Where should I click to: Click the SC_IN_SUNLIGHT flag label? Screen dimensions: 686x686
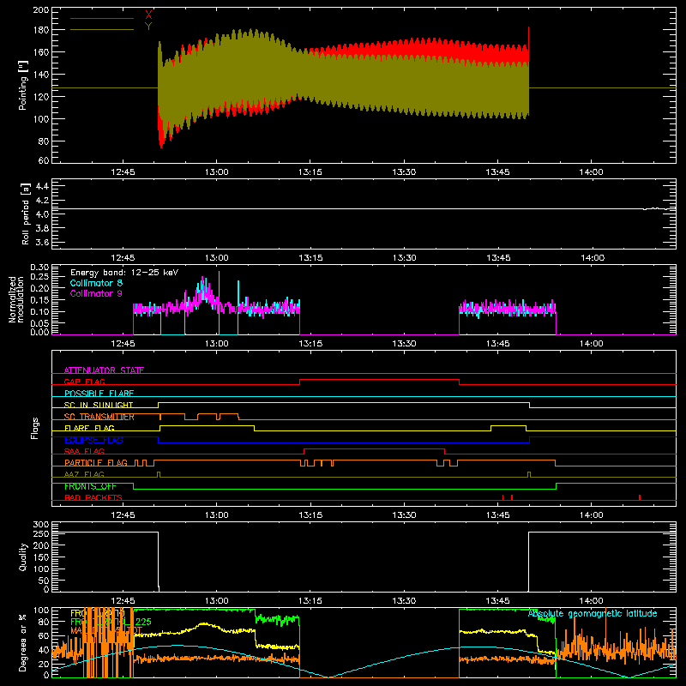[x=99, y=405]
